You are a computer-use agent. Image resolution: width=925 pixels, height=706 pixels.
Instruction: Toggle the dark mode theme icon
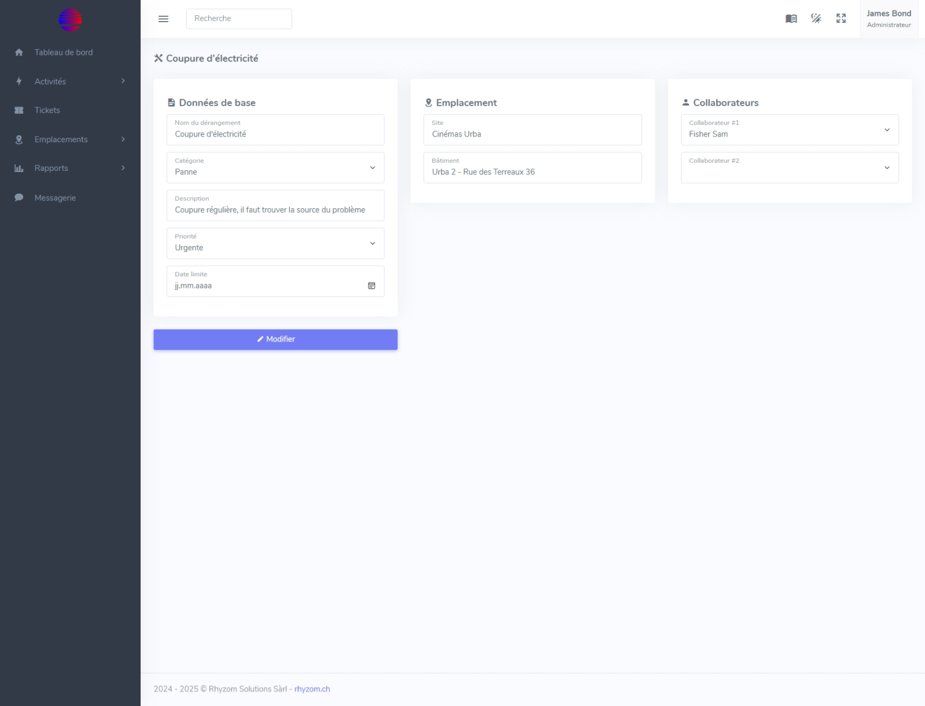(x=816, y=19)
